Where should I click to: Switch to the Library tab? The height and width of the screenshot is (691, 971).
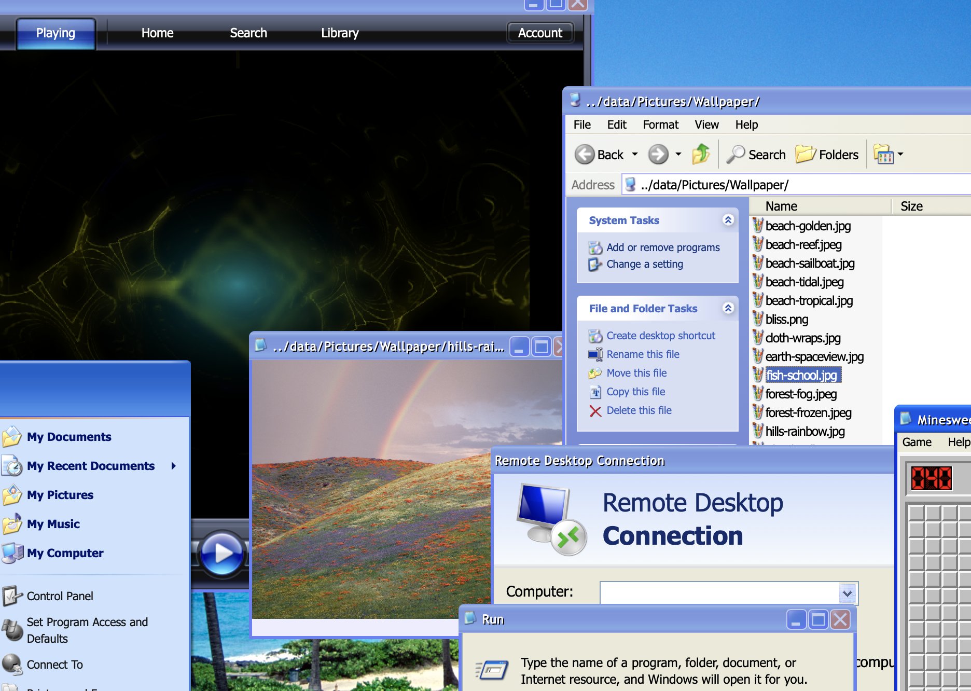(x=340, y=33)
